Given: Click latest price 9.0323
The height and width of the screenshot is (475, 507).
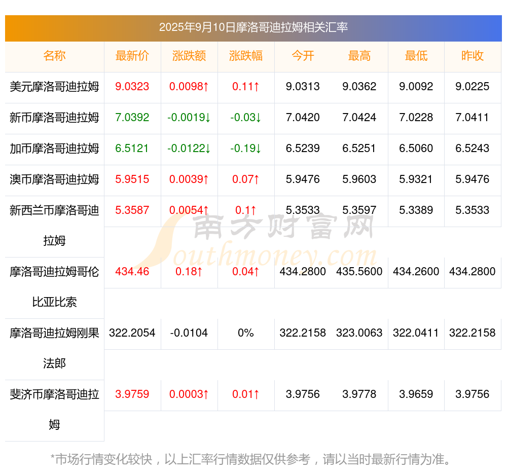Looking at the screenshot, I should click(132, 87).
